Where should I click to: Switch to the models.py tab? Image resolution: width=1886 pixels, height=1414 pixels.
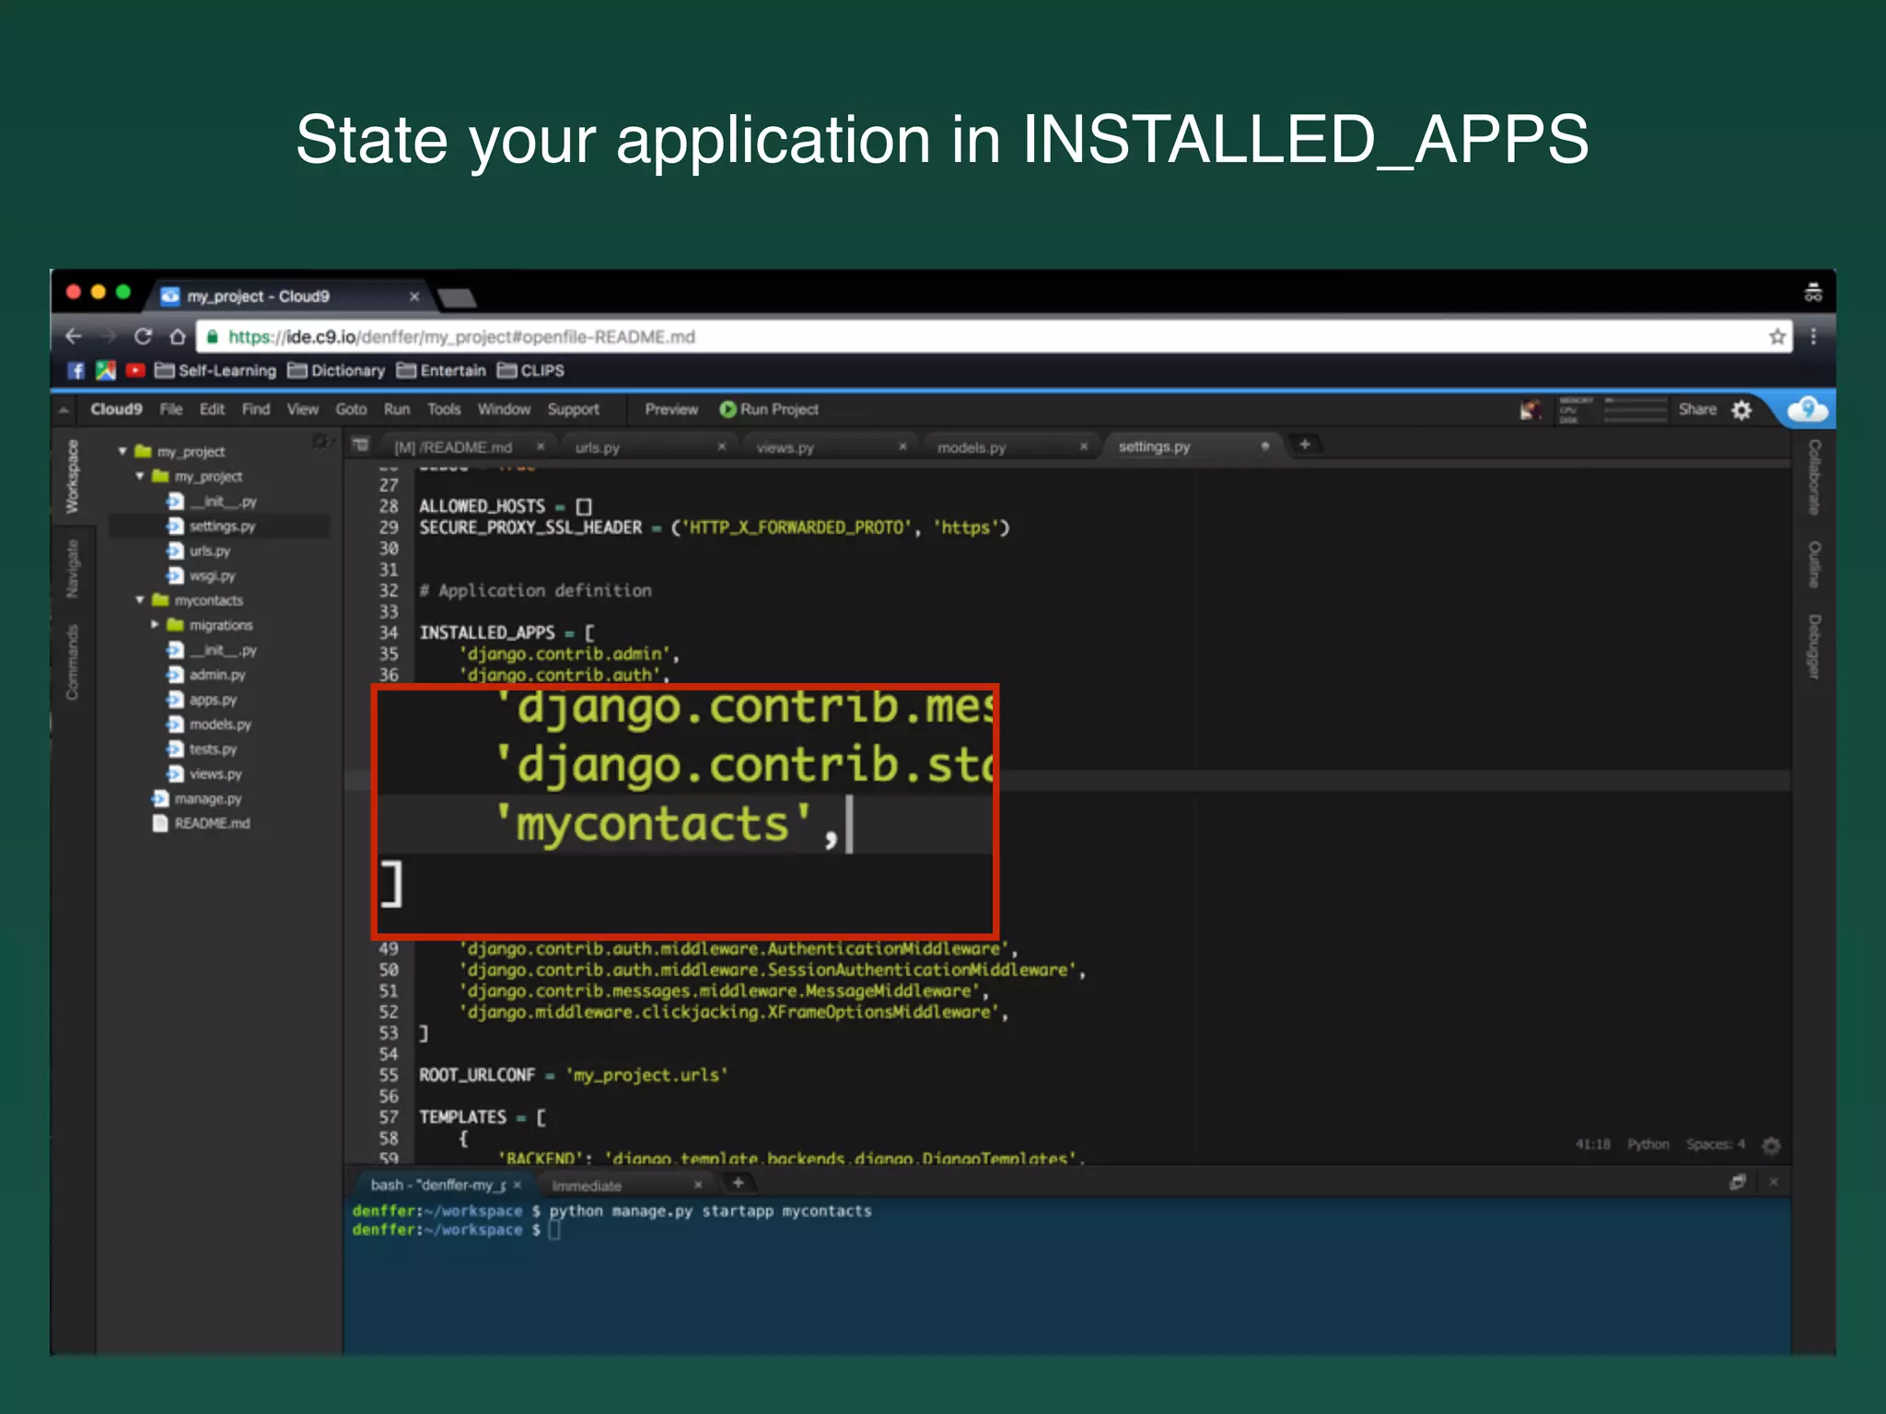[972, 447]
